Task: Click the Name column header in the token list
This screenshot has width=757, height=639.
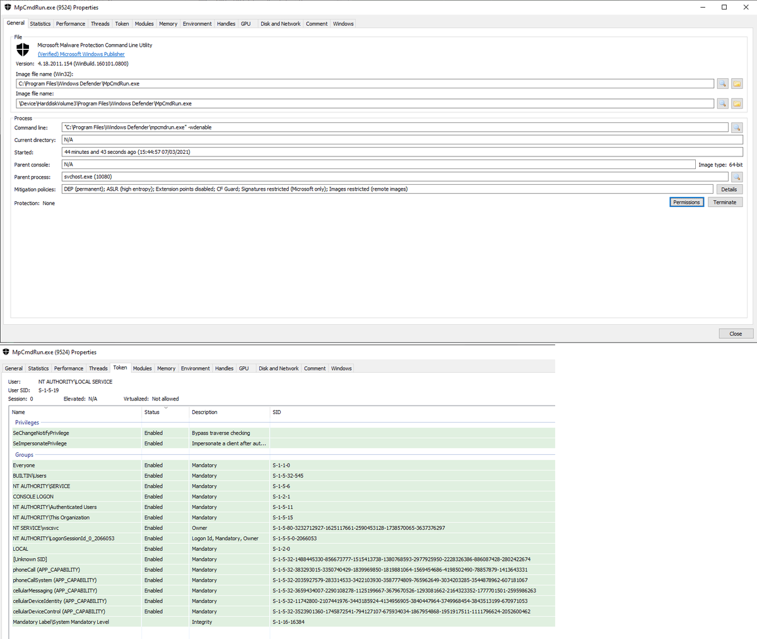Action: (x=75, y=413)
